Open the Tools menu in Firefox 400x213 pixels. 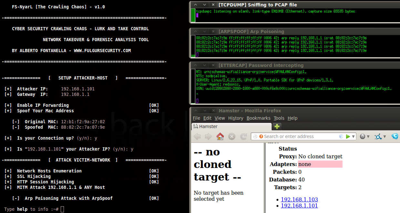coord(279,118)
